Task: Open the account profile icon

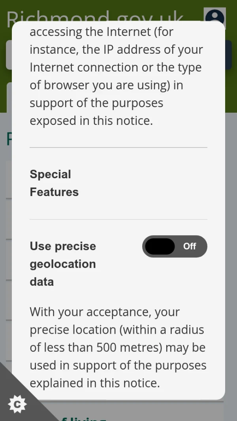Action: click(214, 17)
